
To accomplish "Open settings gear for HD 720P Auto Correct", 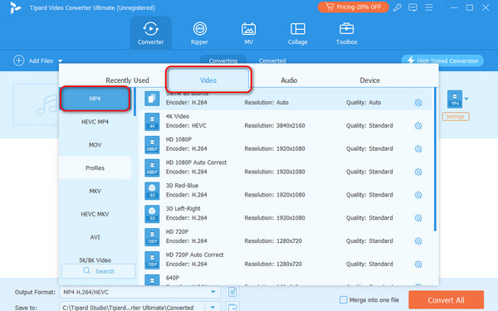I will [418, 264].
